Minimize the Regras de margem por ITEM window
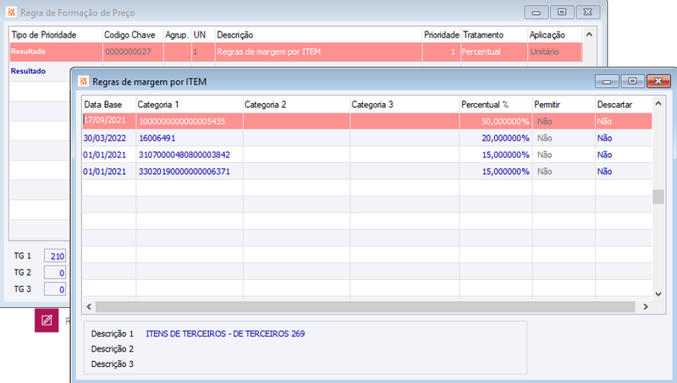This screenshot has width=677, height=383. [607, 80]
